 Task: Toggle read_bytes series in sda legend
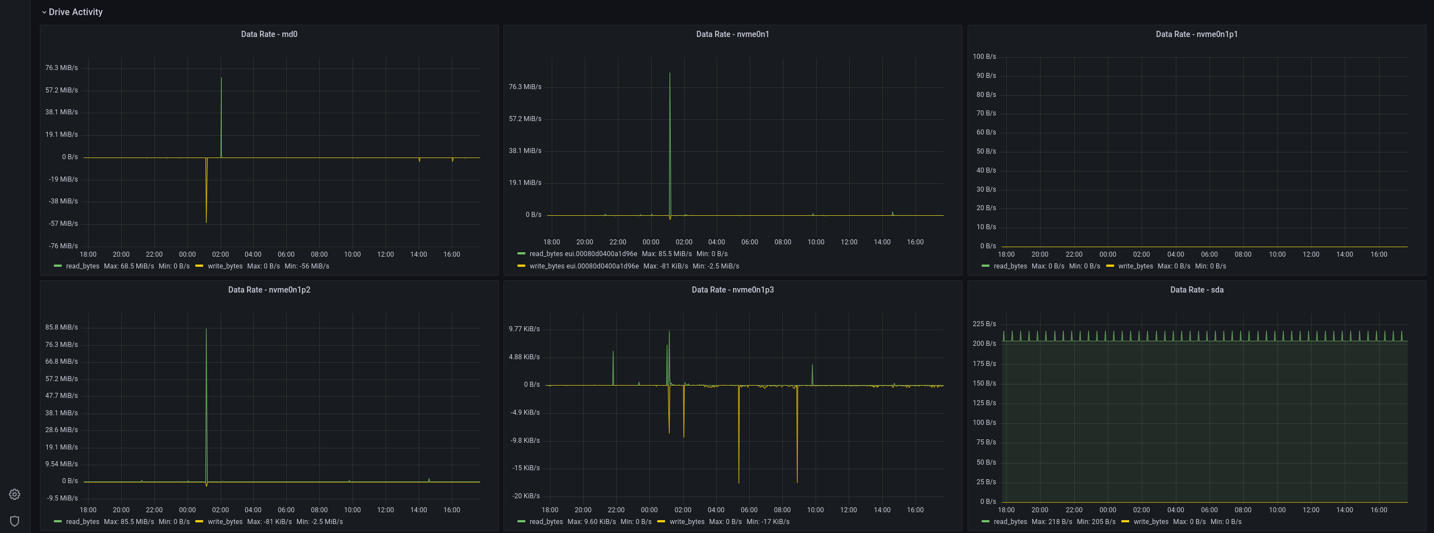[x=1010, y=522]
